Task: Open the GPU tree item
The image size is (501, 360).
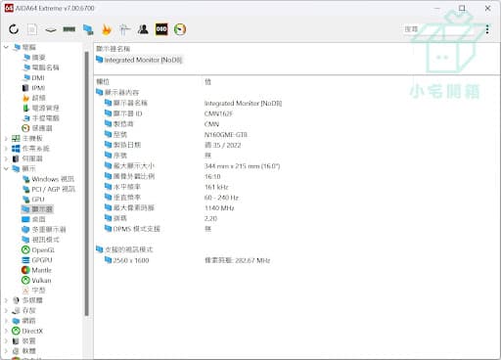Action: tap(33, 200)
